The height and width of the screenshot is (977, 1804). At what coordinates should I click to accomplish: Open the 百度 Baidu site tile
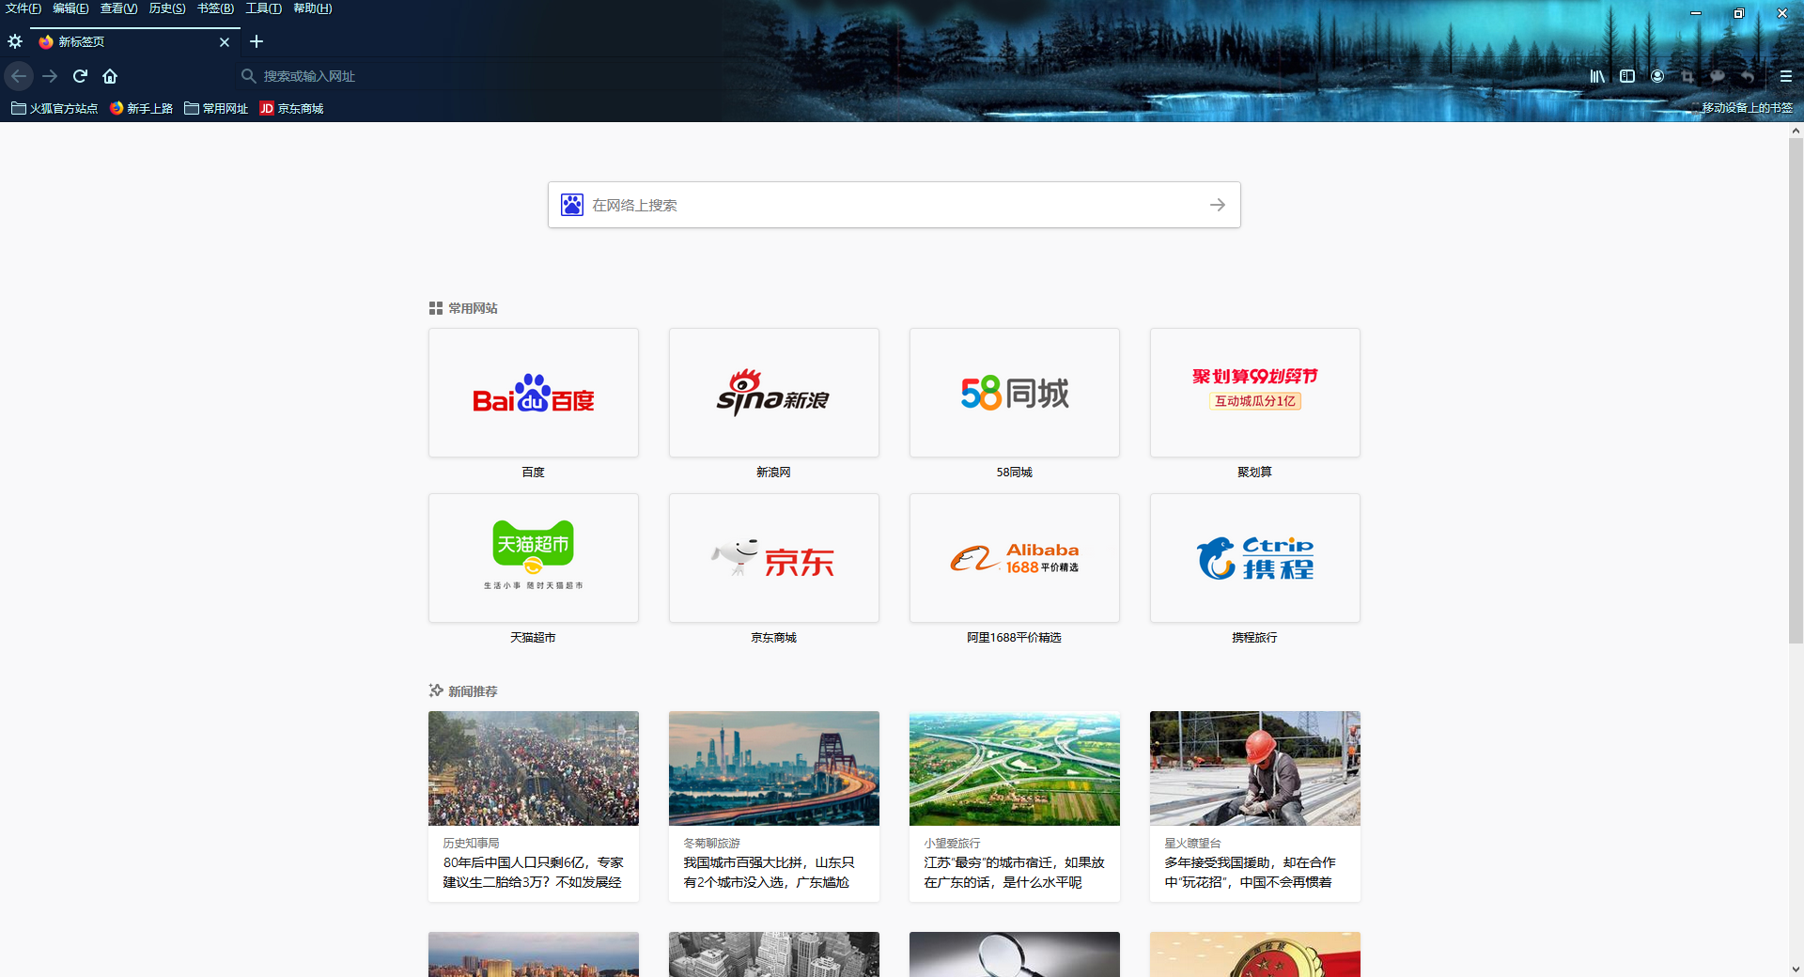point(534,393)
